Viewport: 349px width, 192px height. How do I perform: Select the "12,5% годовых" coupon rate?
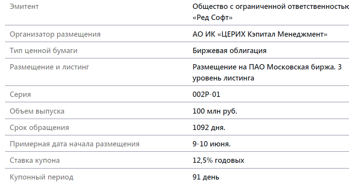pos(218,160)
